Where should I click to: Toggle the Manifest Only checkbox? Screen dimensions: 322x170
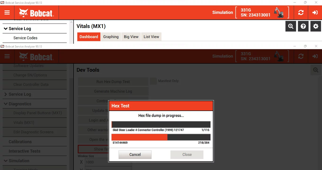[x=153, y=81]
